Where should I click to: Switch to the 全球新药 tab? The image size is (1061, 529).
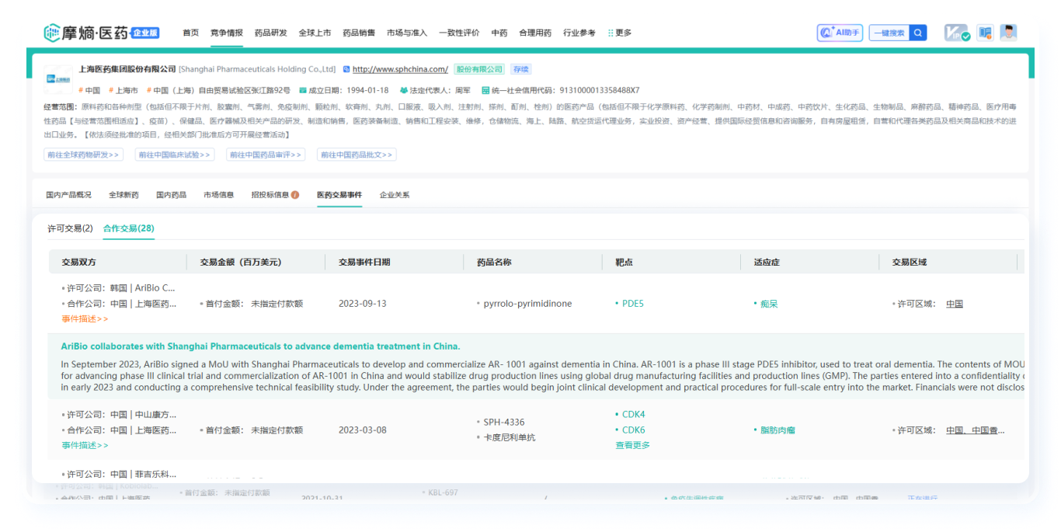point(123,195)
